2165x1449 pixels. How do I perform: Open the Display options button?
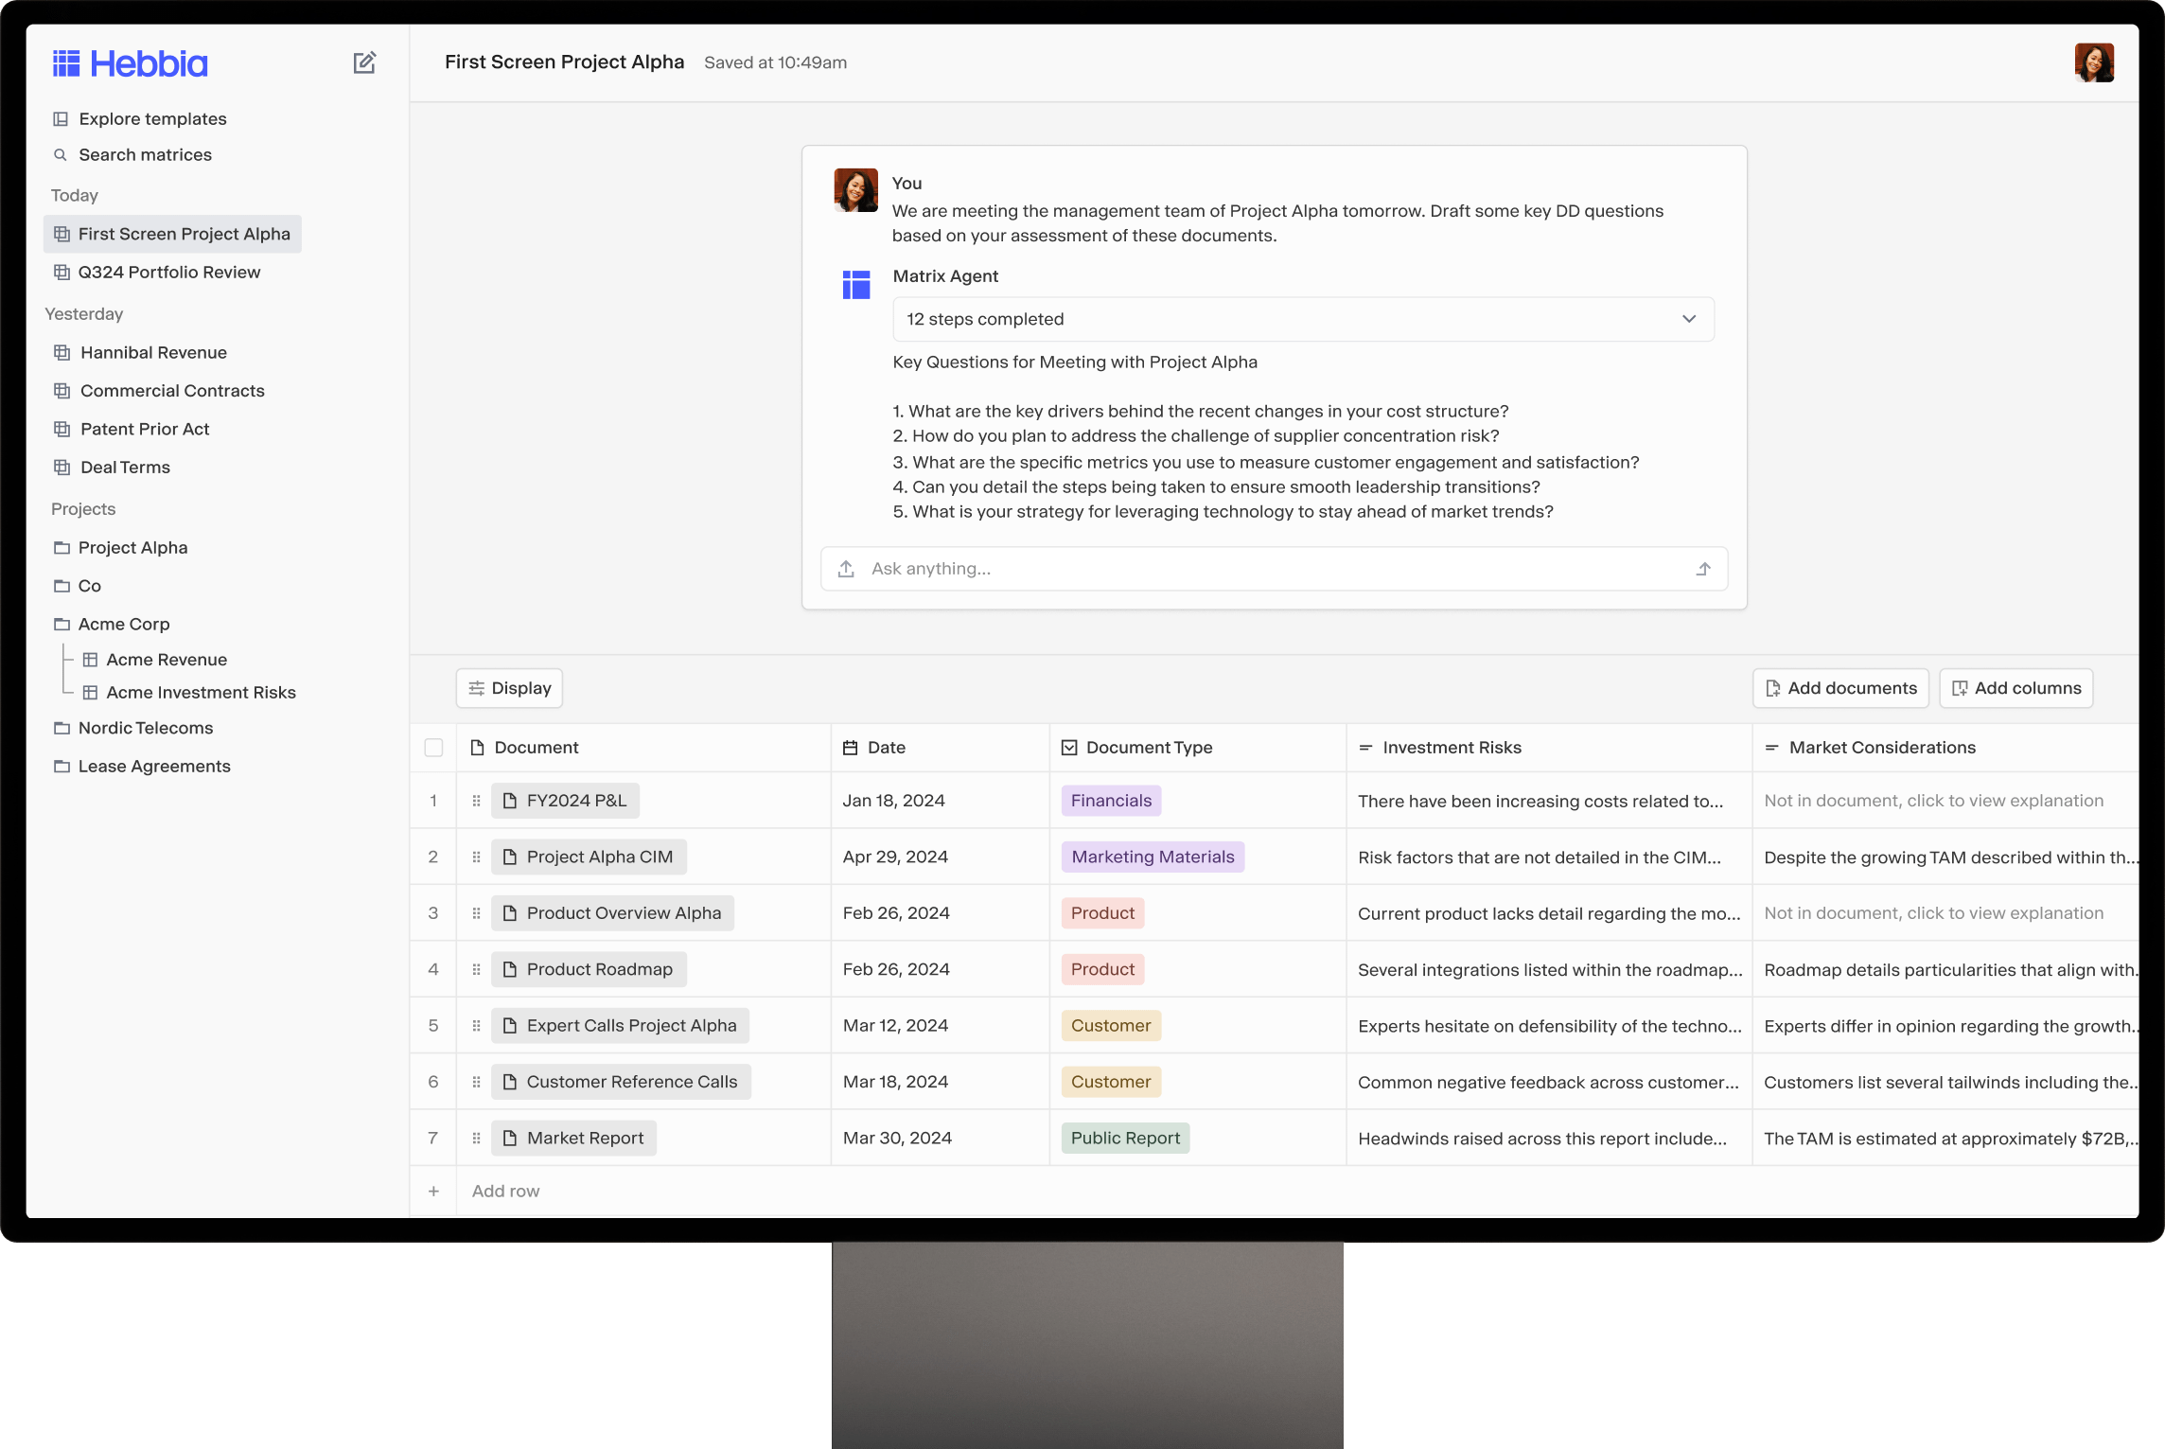[509, 688]
